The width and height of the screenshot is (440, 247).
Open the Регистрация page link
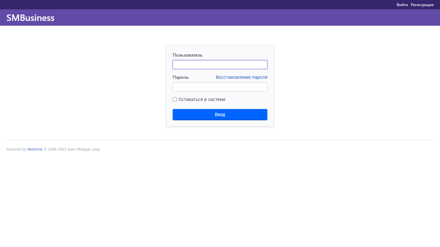[x=422, y=5]
